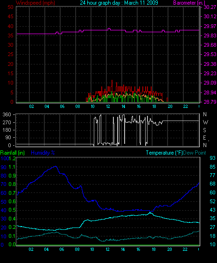Click the barometer peak near noon
217x263 pixels.
[x=109, y=29]
